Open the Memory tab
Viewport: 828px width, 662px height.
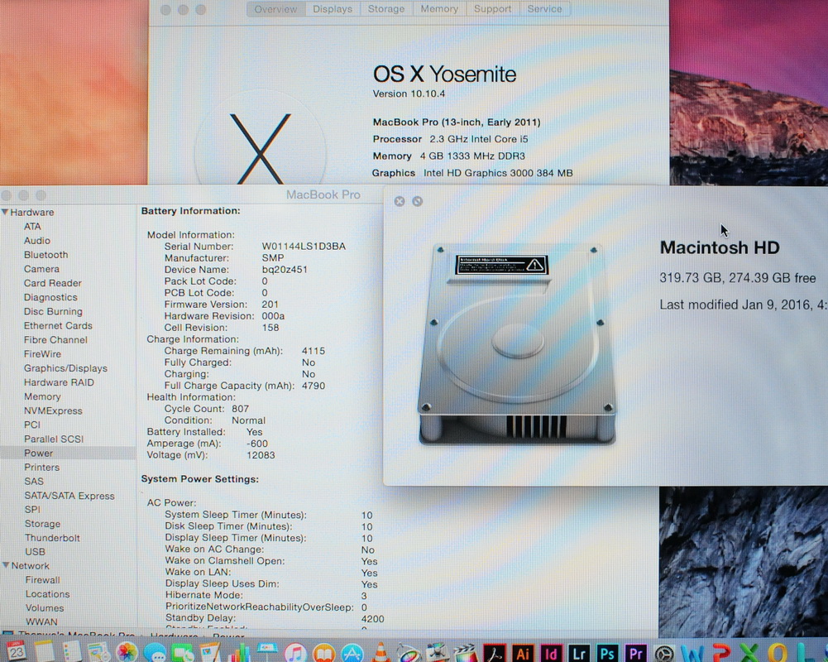pos(439,9)
